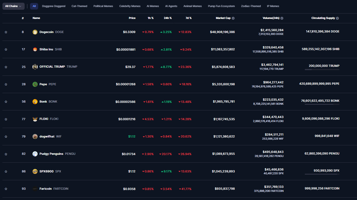Toggle the favorite star for Fartcoin
Screen dimensions: 357x200
[6, 189]
